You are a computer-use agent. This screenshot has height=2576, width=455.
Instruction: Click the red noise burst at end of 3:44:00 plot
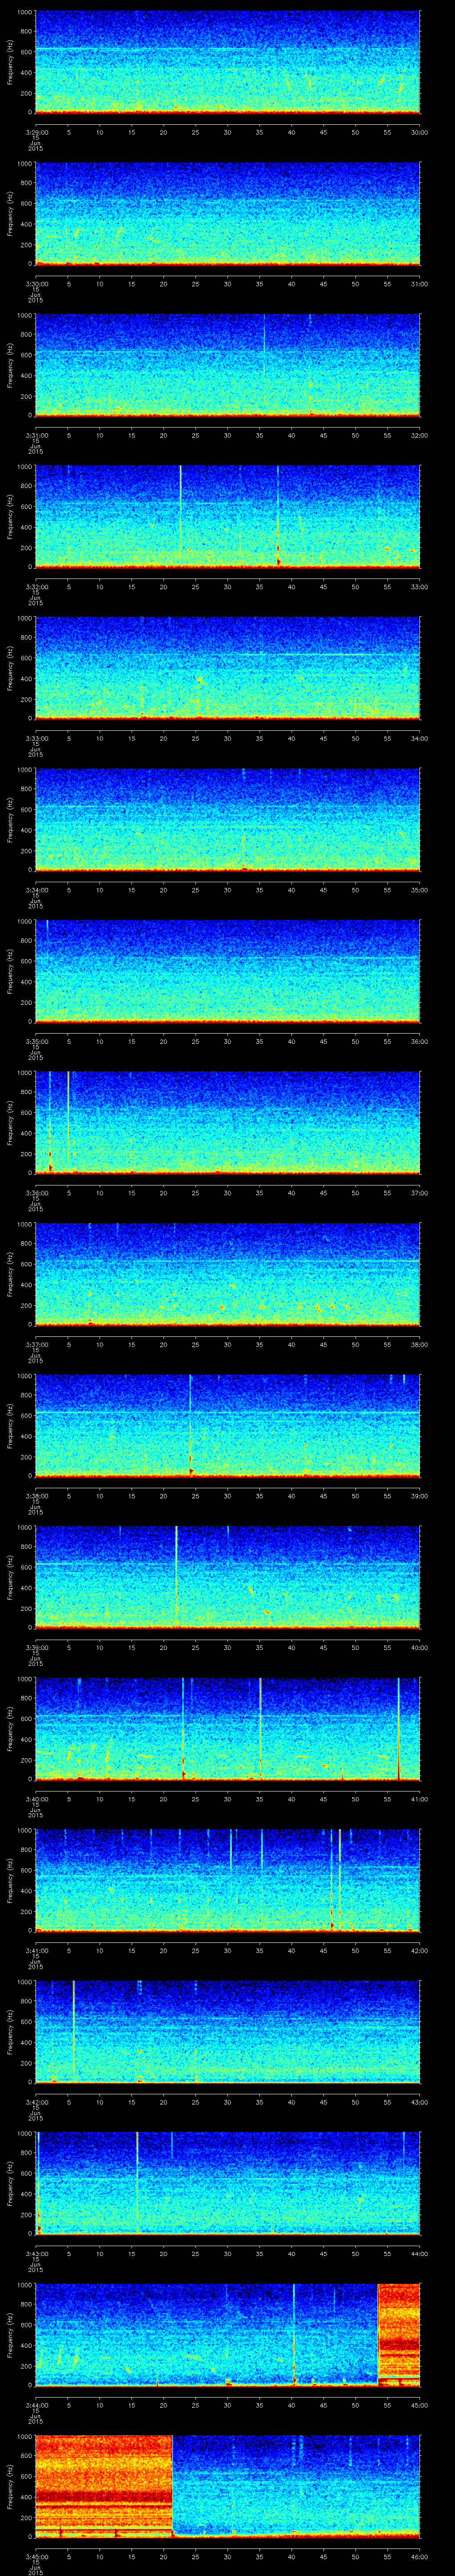pos(399,2335)
